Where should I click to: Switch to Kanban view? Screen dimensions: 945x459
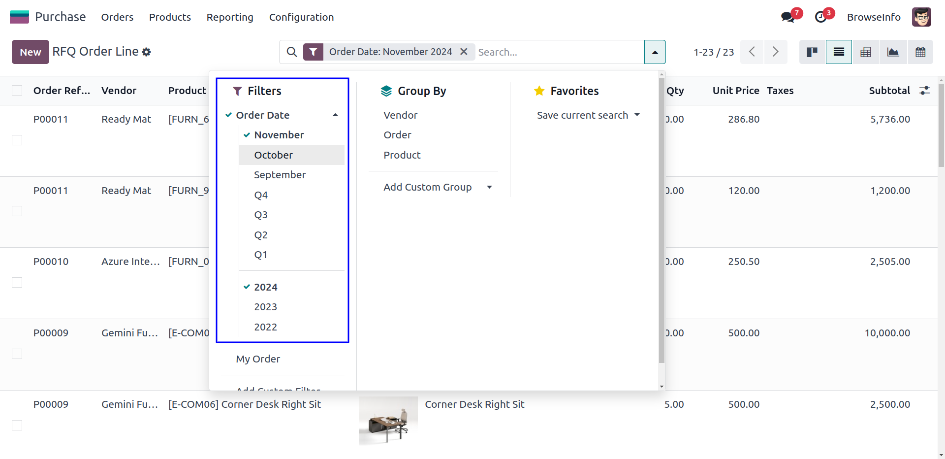(x=812, y=52)
